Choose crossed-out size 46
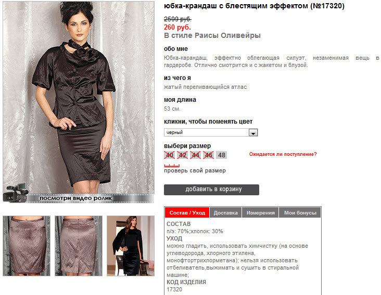This screenshot has height=295, width=381. point(209,155)
